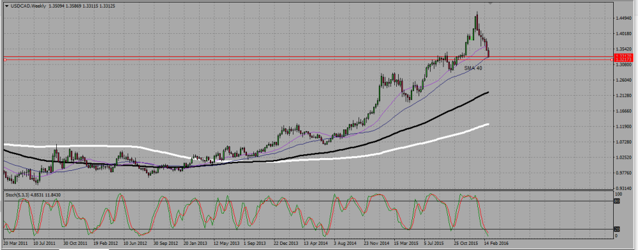Click the Stoch(5,3,3) indicator label
Viewport: 638px width, 250px height.
[x=17, y=195]
